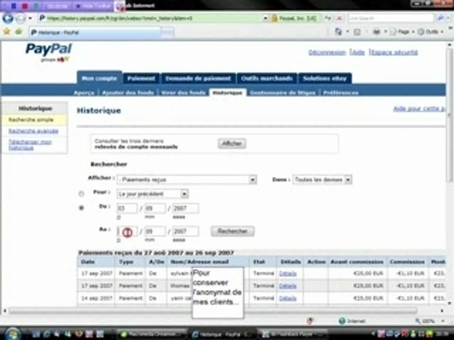454x340 pixels.
Task: Click the blue pause icon on the recorder toolbar
Action: tap(13, 6)
